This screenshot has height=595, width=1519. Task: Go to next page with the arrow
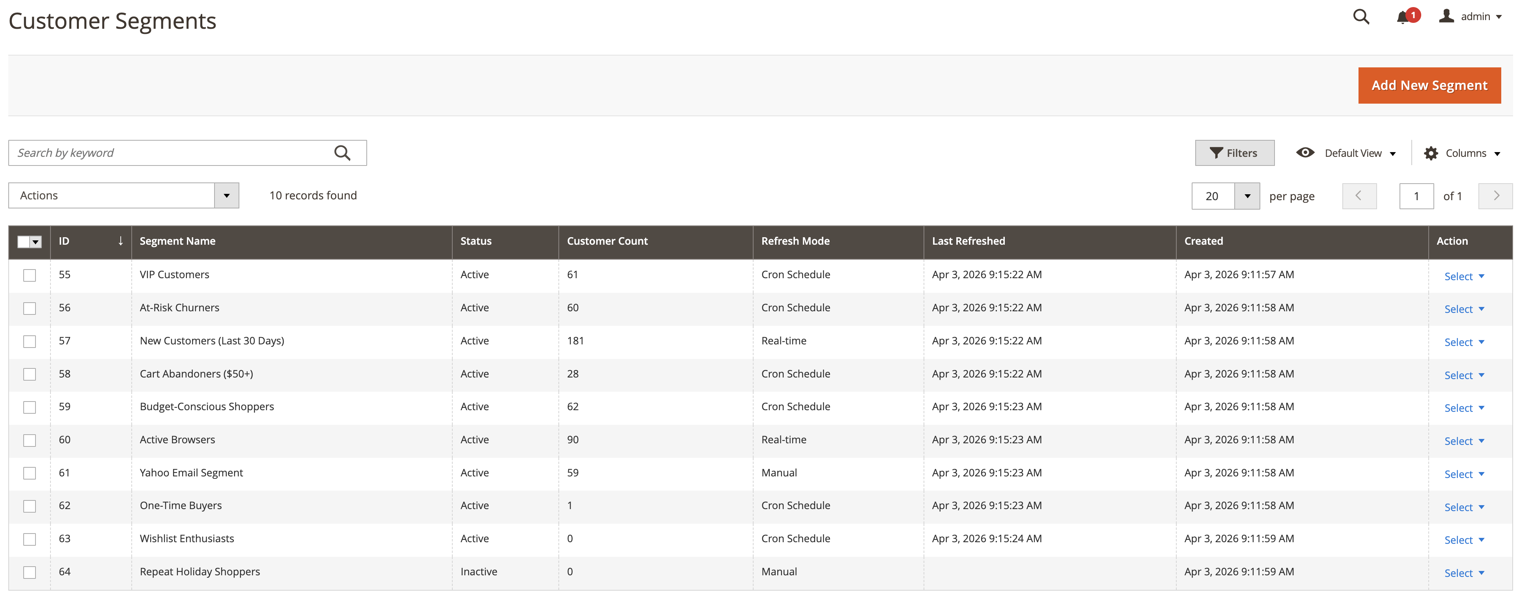(1495, 195)
